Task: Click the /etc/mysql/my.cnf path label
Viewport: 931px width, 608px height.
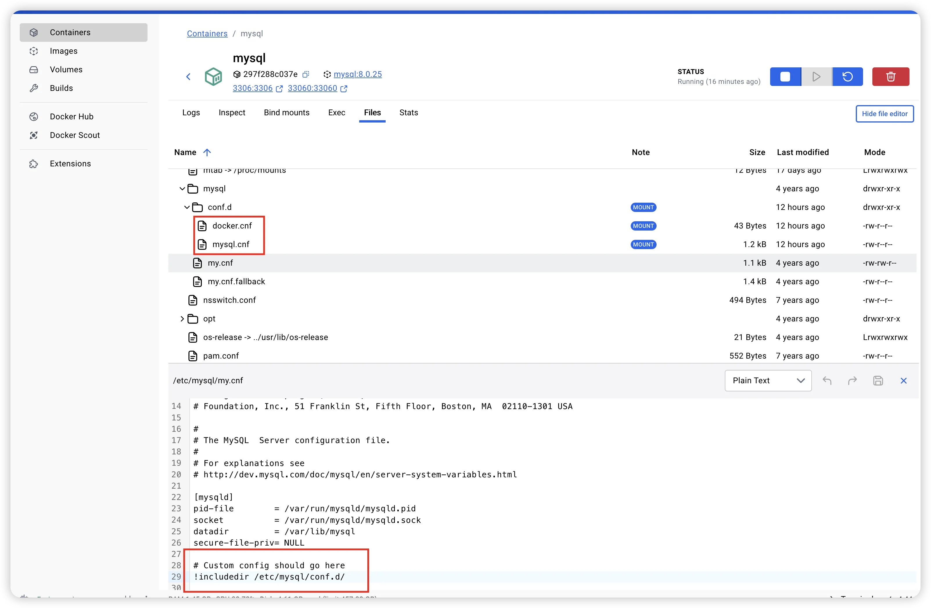Action: point(208,381)
